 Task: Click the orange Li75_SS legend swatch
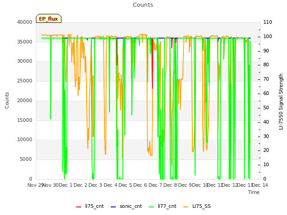point(186,207)
